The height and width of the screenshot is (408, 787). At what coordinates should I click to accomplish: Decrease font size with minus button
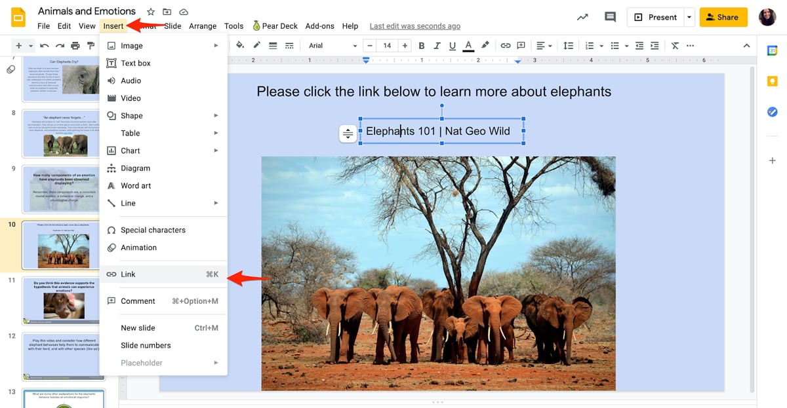[x=370, y=46]
